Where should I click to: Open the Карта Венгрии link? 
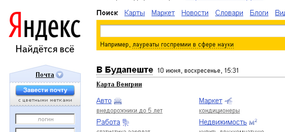[x=119, y=84]
